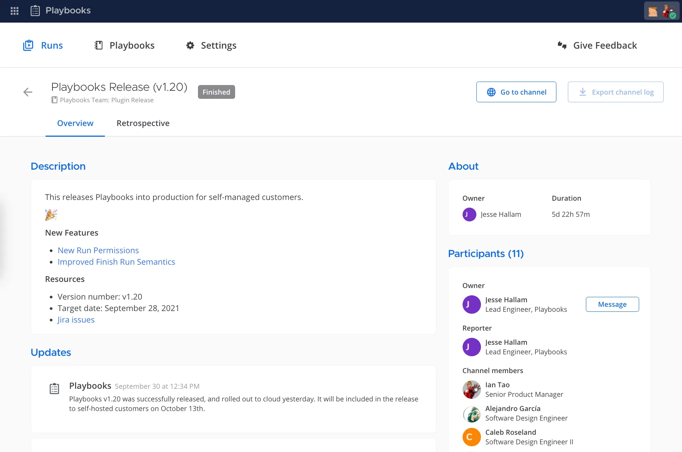Open the product switcher grid menu
Viewport: 682px width, 452px height.
[15, 11]
